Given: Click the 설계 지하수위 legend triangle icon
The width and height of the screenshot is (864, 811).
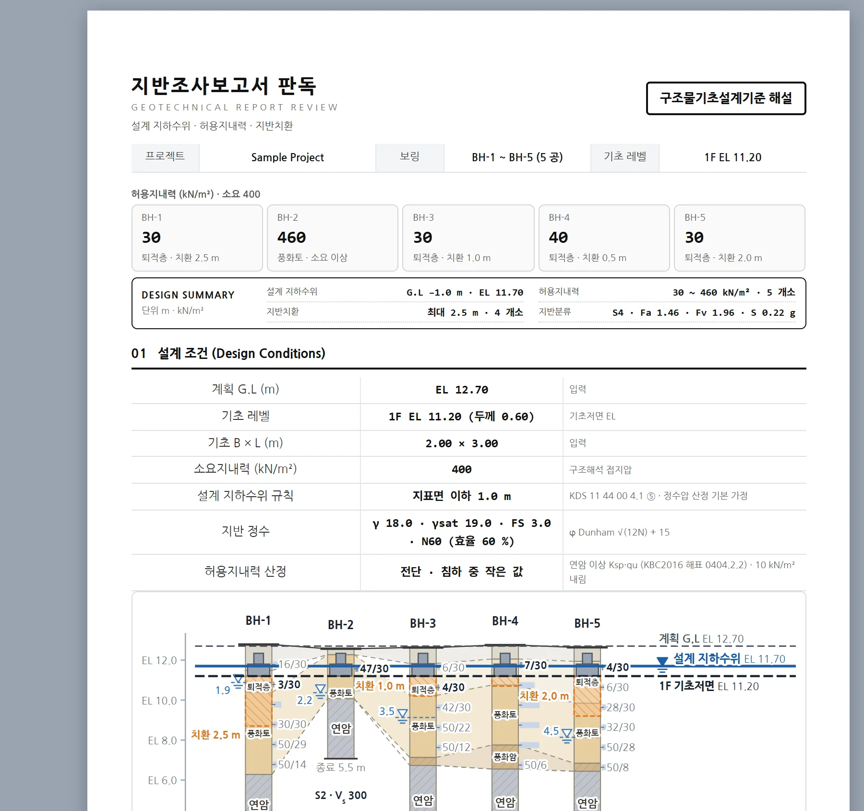Looking at the screenshot, I should tap(662, 665).
